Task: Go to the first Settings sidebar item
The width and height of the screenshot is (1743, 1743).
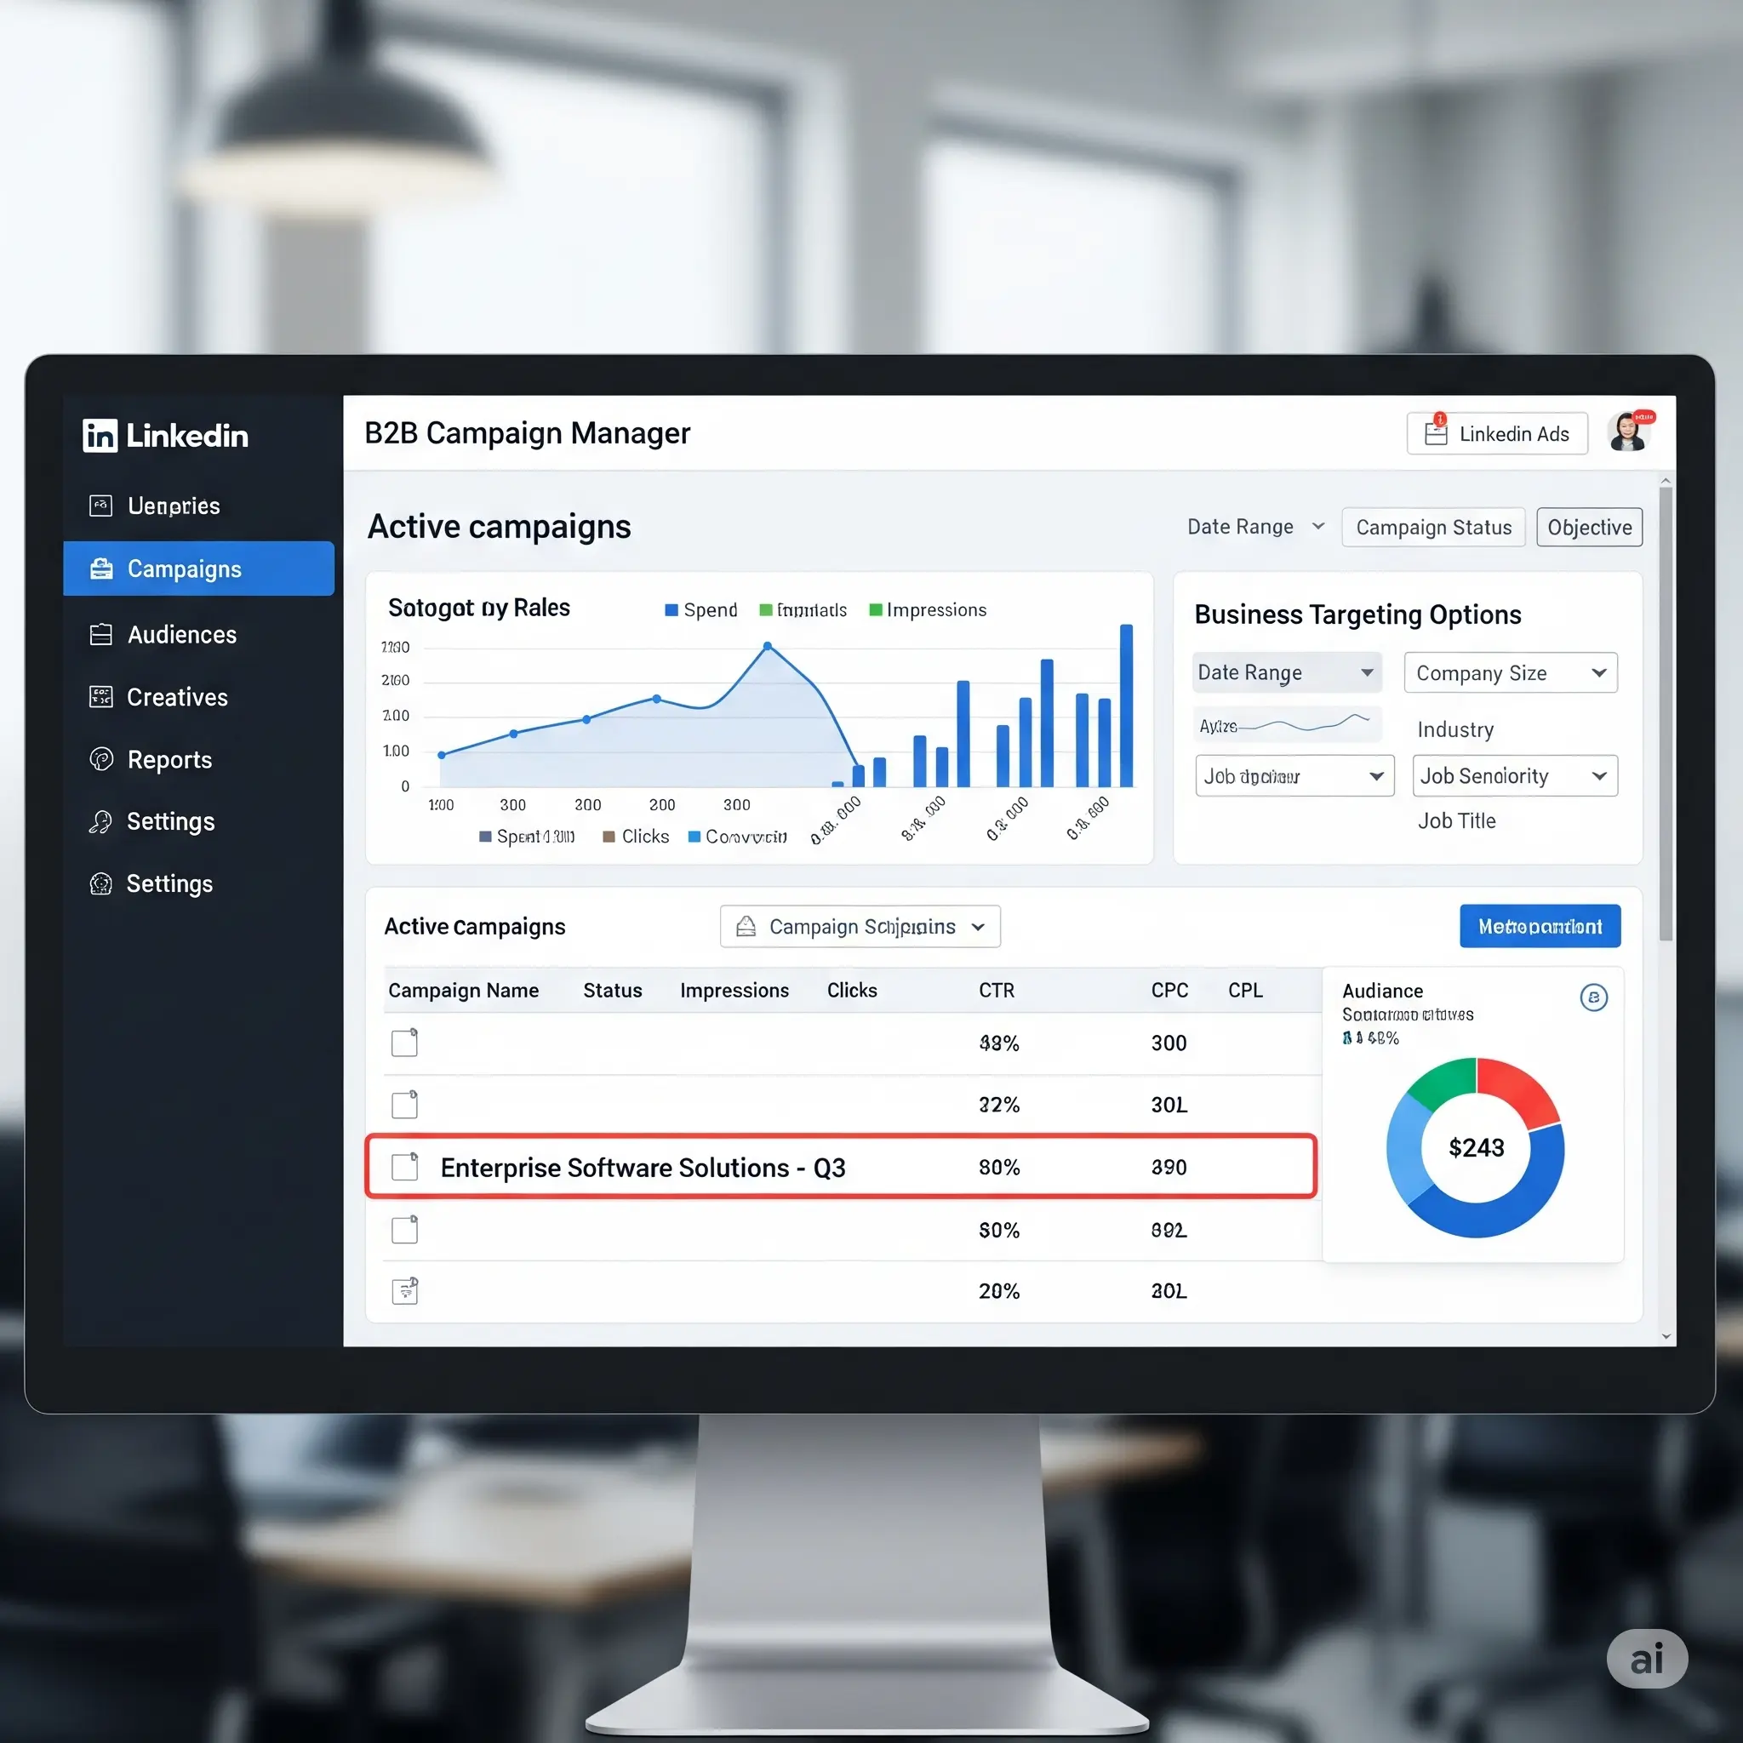Action: click(170, 822)
